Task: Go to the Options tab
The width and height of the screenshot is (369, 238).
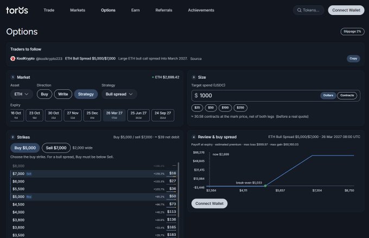Action: click(x=108, y=10)
